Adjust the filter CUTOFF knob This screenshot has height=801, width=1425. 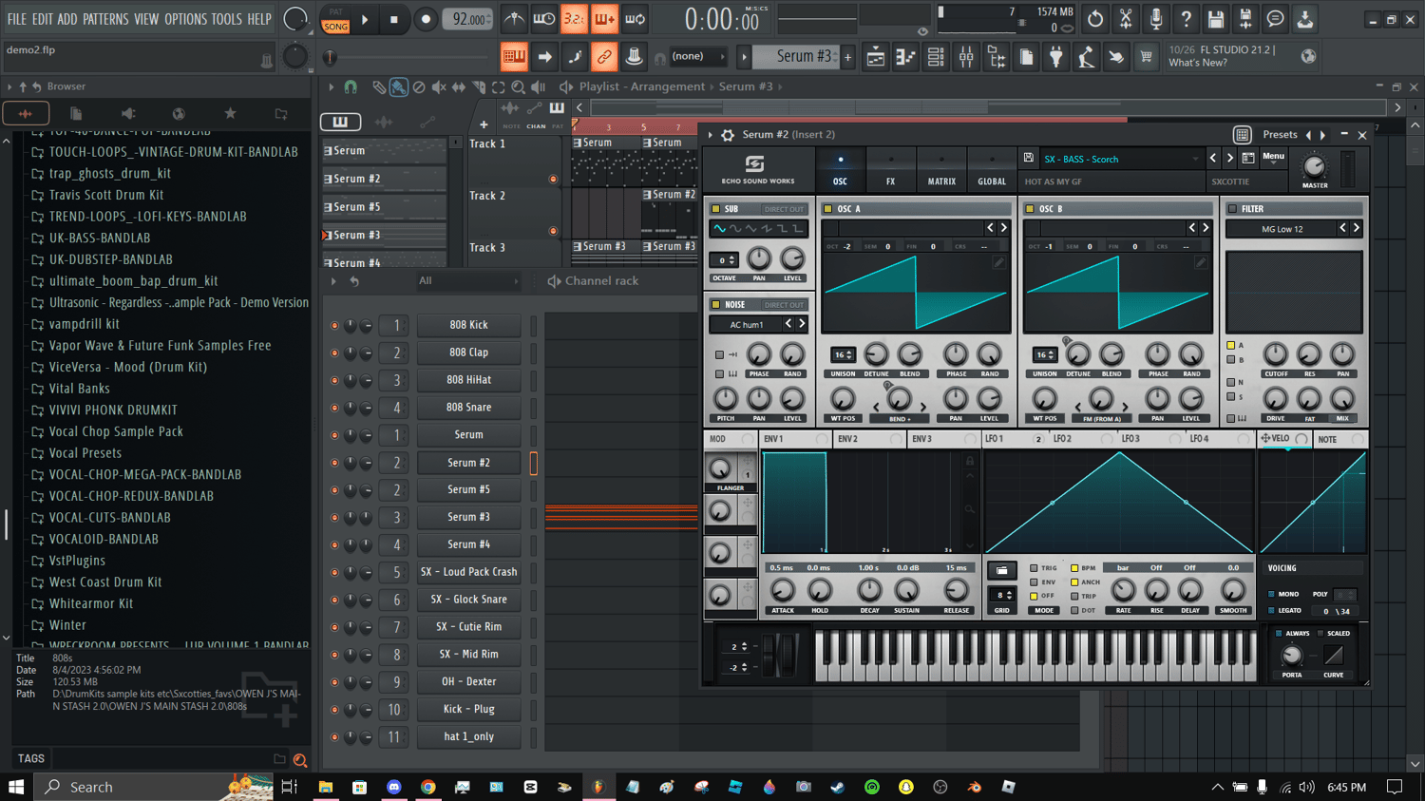point(1276,354)
